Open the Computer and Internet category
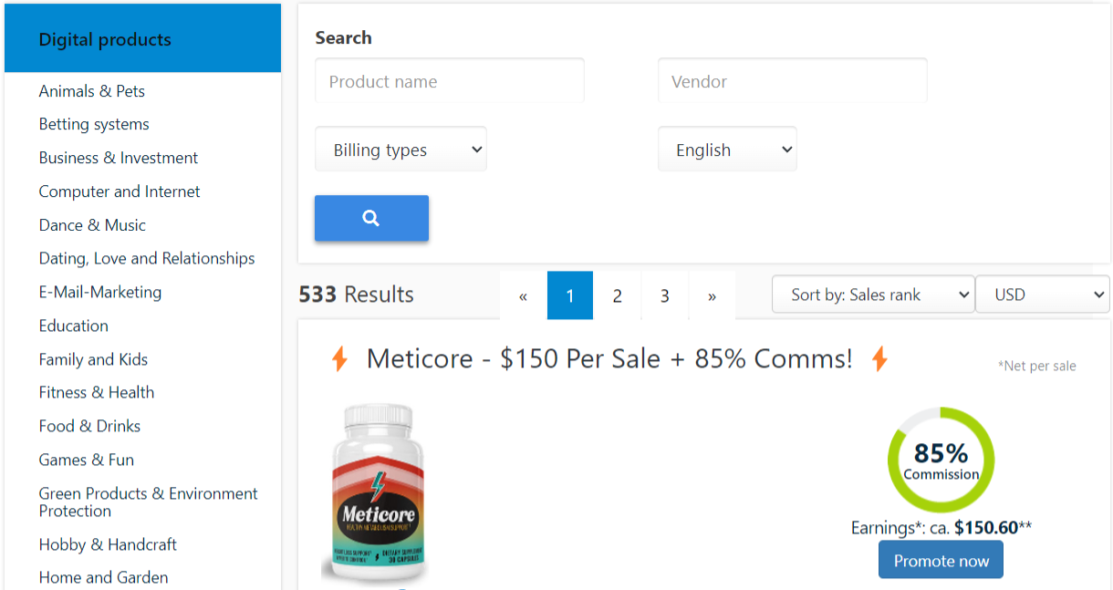 click(x=120, y=191)
